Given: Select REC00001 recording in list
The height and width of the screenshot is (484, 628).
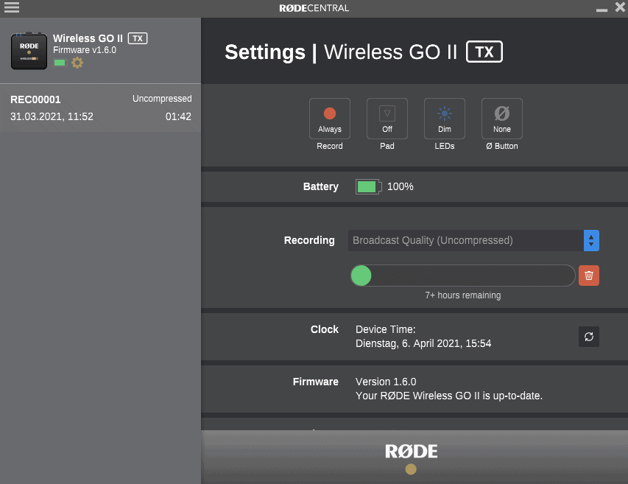Looking at the screenshot, I should (x=101, y=108).
